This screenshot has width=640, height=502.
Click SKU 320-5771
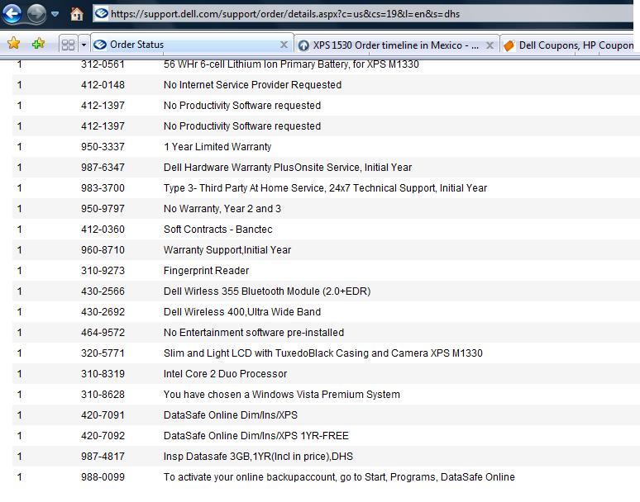pos(103,353)
